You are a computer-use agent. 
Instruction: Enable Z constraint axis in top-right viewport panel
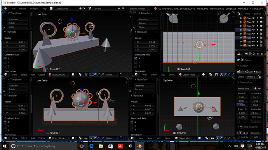point(136,66)
